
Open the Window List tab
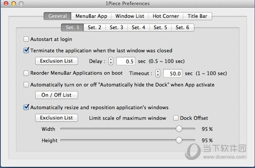click(x=130, y=16)
